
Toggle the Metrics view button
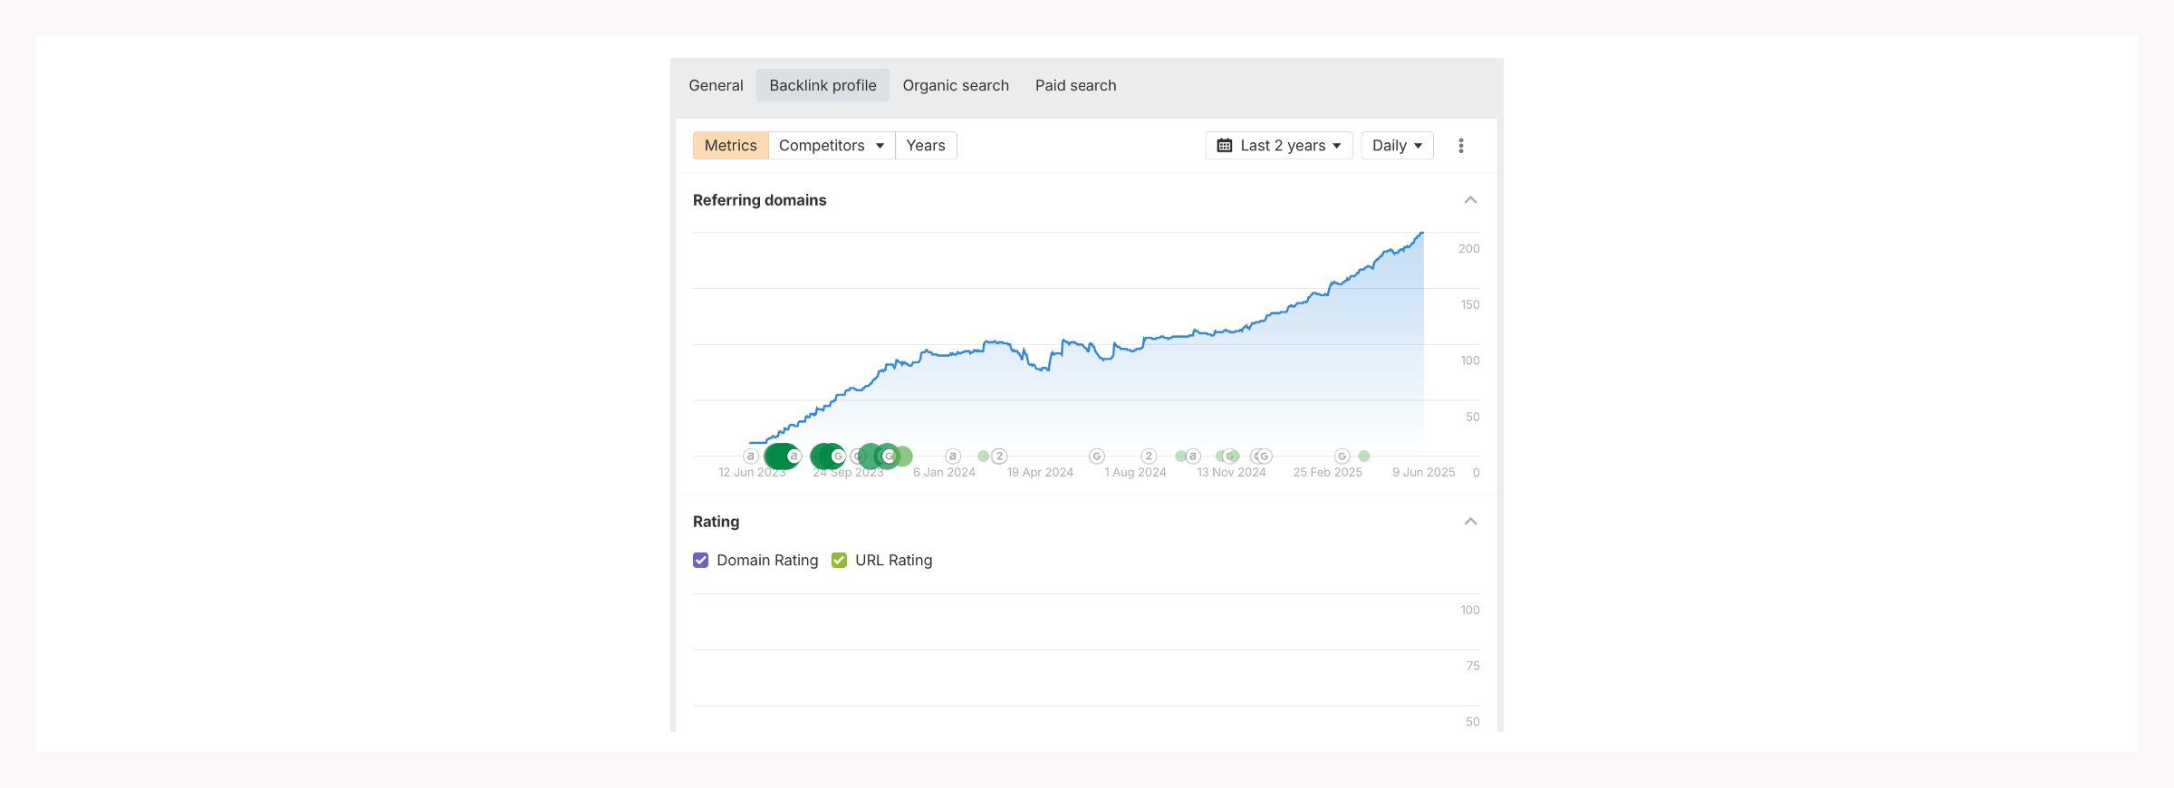[x=730, y=146]
